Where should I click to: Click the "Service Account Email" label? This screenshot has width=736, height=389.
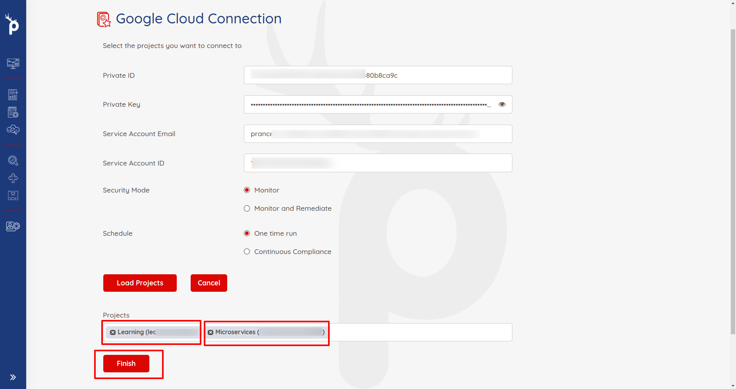[139, 134]
